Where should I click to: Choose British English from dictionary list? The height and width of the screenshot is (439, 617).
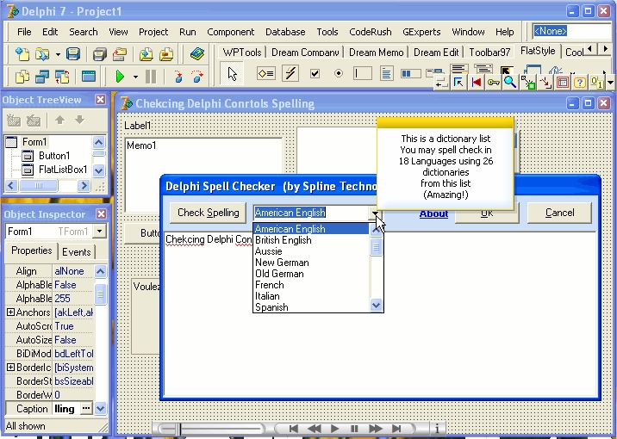tap(284, 240)
